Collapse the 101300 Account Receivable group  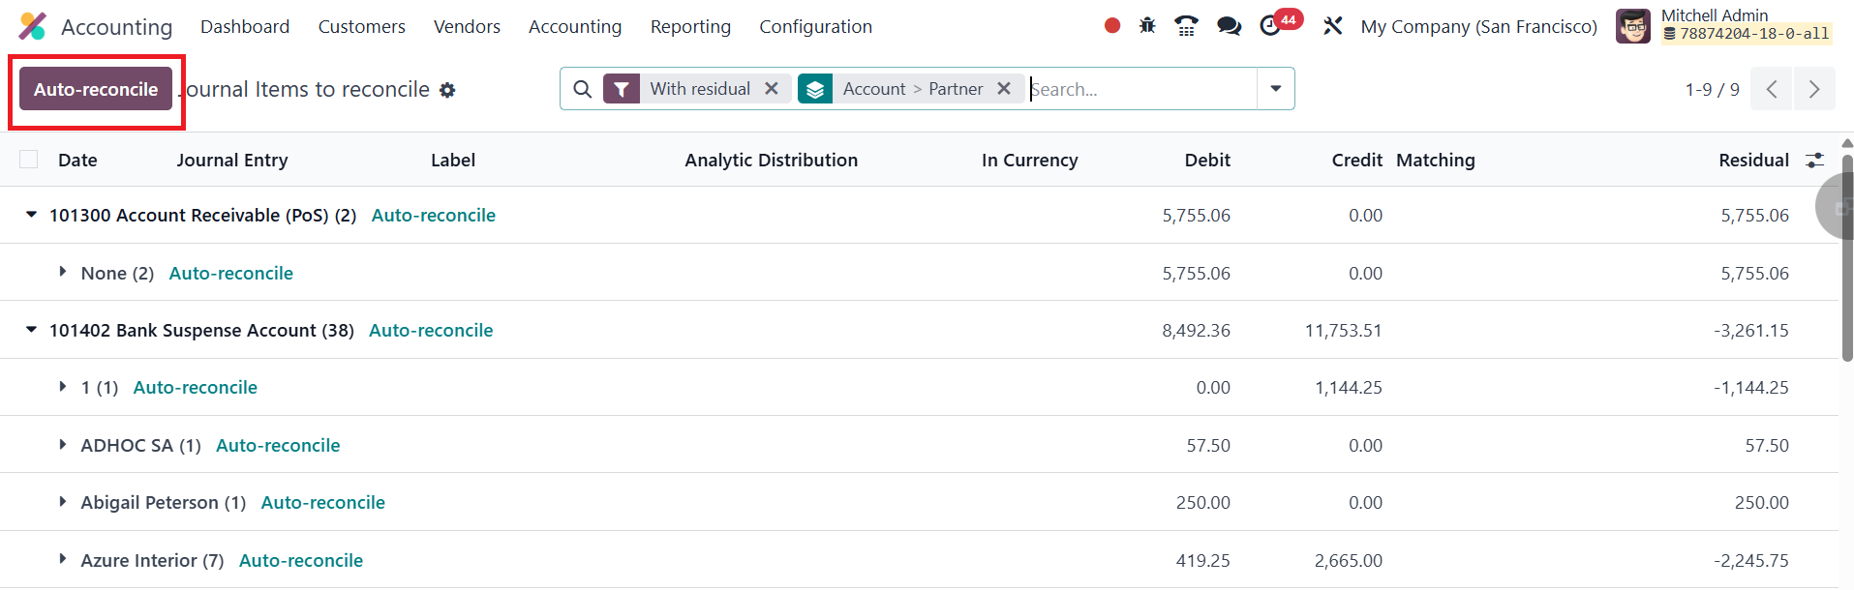click(x=31, y=215)
